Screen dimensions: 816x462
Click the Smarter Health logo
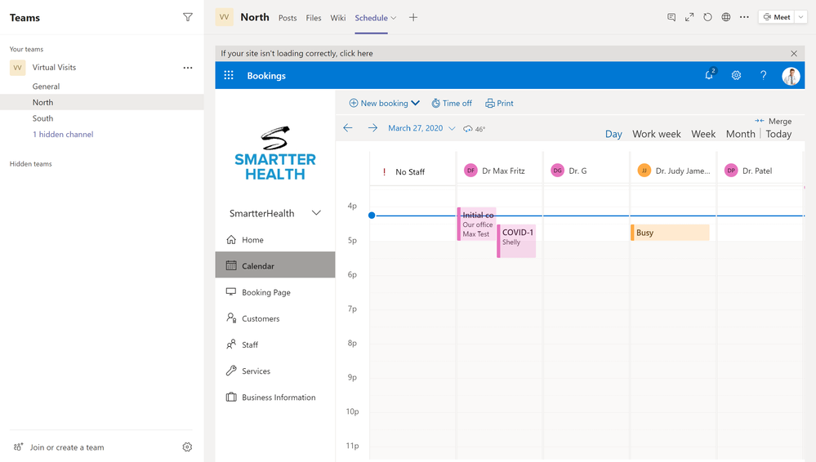pyautogui.click(x=274, y=153)
